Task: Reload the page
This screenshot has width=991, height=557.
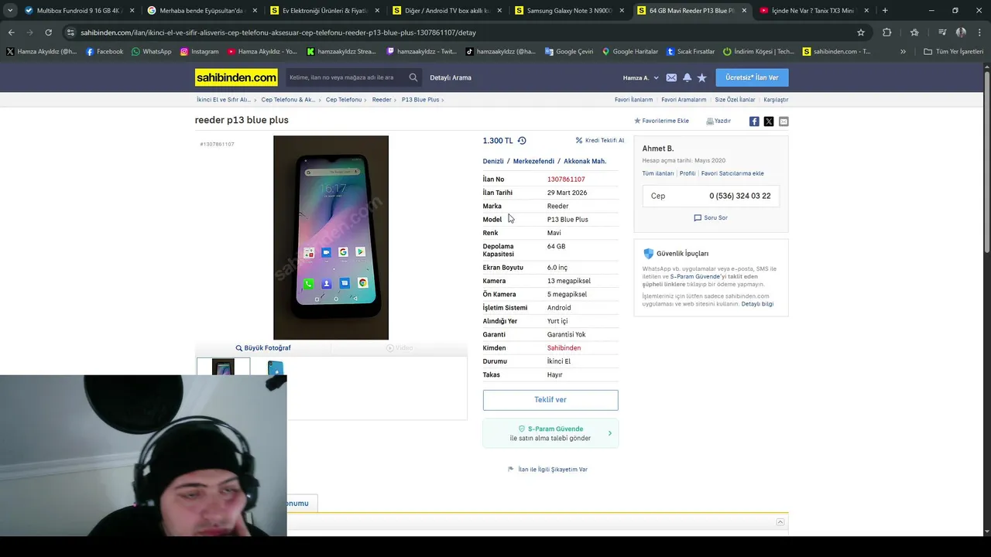Action: click(48, 32)
